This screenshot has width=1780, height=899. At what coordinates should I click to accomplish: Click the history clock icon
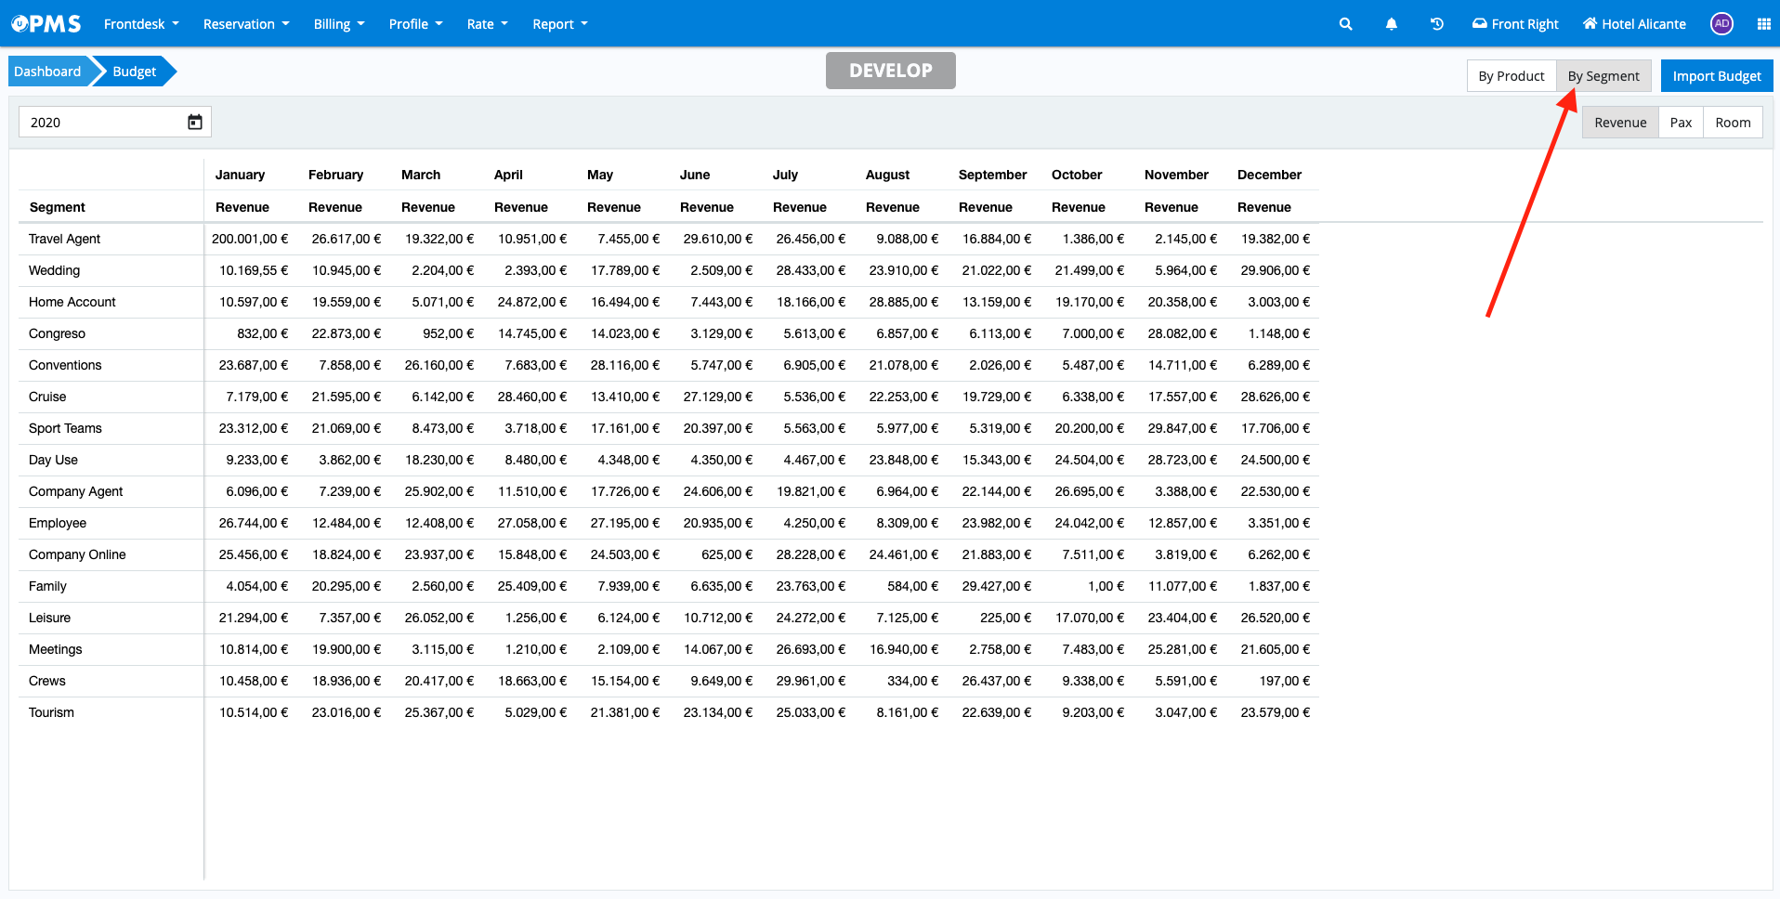(x=1436, y=24)
